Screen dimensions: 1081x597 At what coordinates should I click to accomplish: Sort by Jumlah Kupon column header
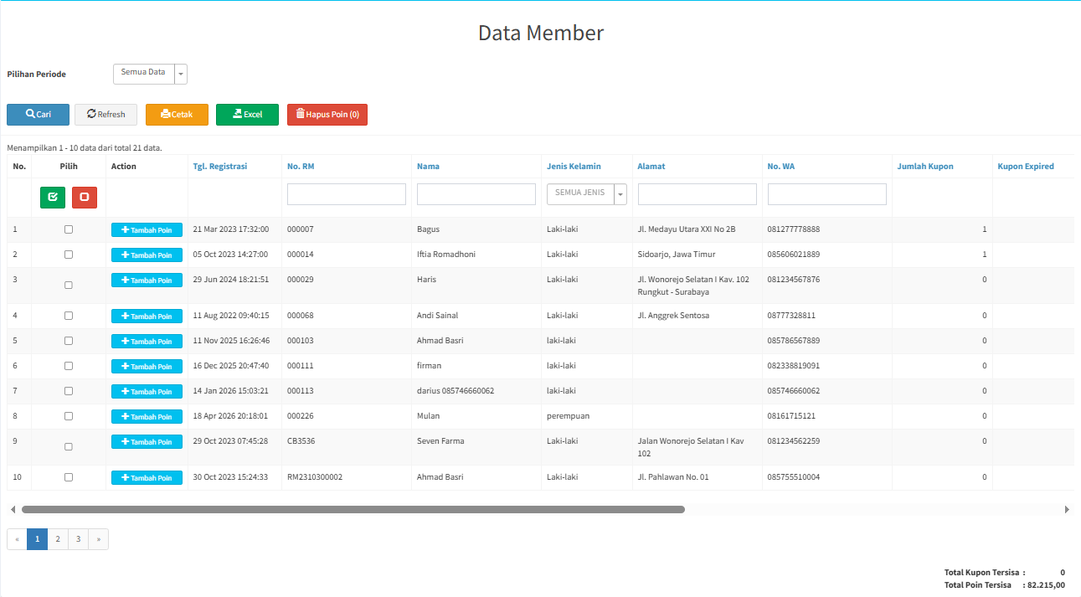click(x=925, y=166)
